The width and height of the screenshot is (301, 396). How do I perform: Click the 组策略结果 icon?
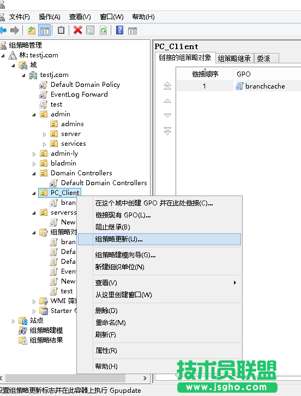click(x=23, y=340)
